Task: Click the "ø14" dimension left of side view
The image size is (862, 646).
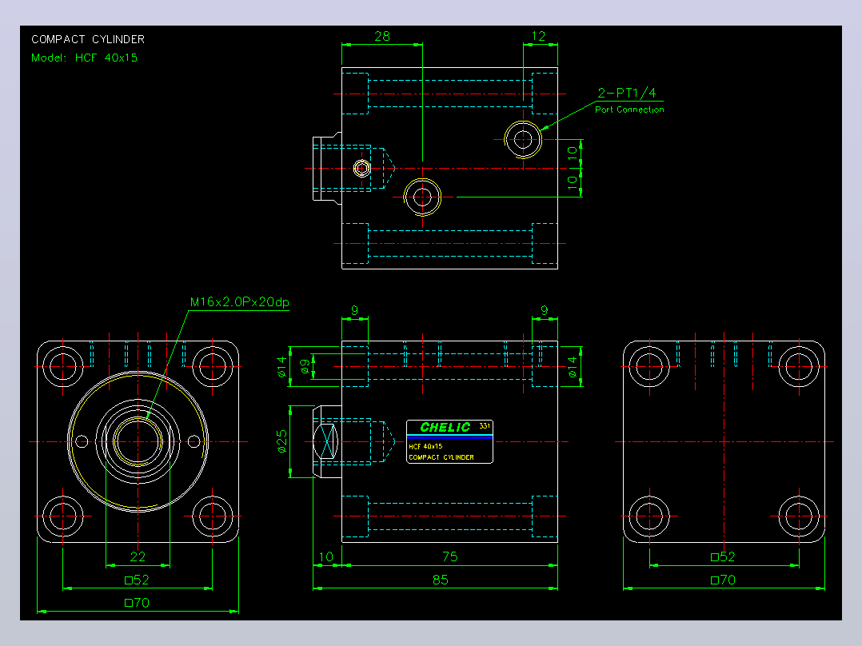Action: [282, 367]
